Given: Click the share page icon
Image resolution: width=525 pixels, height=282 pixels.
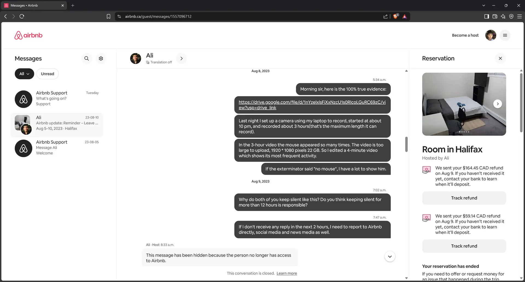Looking at the screenshot, I should pos(385,16).
